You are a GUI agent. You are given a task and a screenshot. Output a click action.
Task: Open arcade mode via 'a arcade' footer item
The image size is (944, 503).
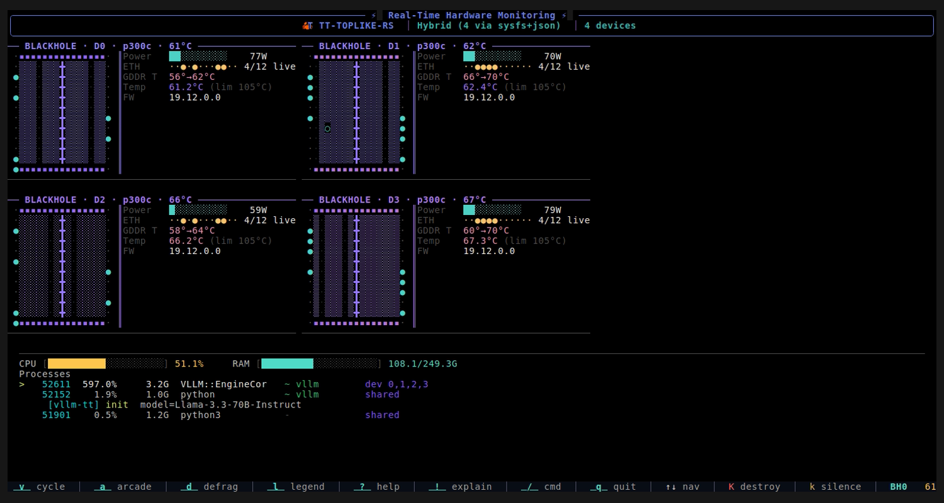coord(123,487)
